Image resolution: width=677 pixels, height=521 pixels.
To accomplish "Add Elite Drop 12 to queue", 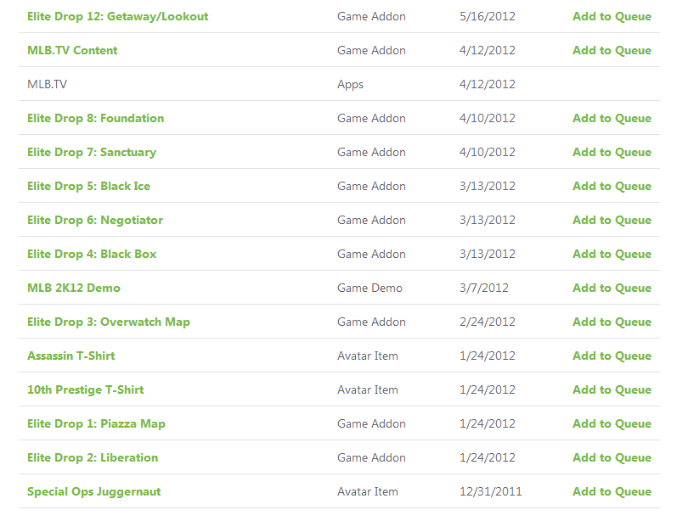I will [x=612, y=16].
